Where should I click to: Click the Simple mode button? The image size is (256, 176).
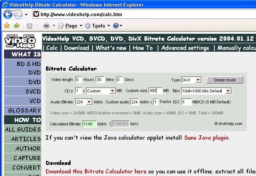225,80
